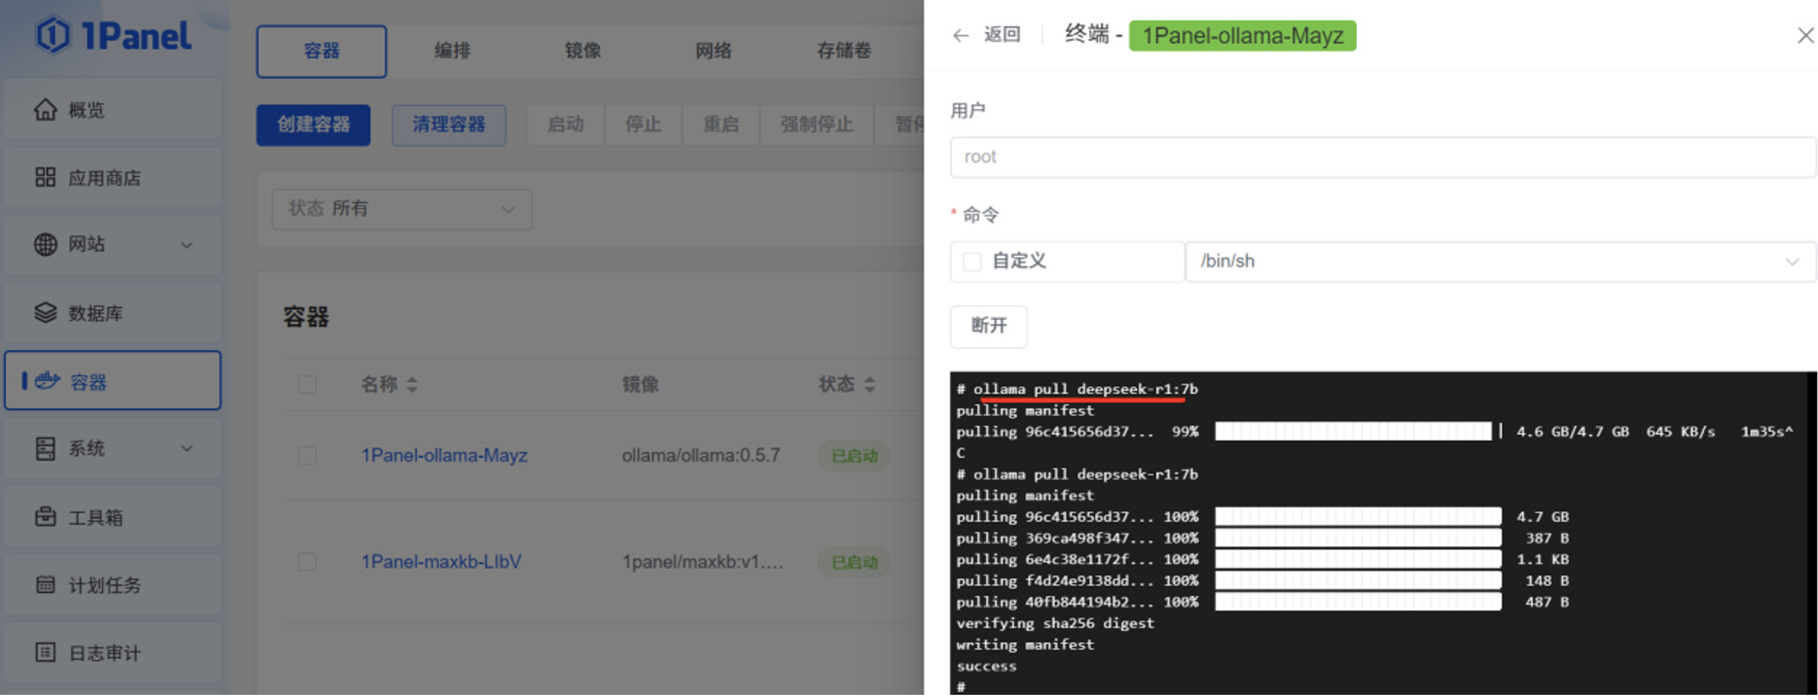Select 应用商店 in the sidebar menu
Image resolution: width=1818 pixels, height=700 pixels.
click(x=112, y=178)
